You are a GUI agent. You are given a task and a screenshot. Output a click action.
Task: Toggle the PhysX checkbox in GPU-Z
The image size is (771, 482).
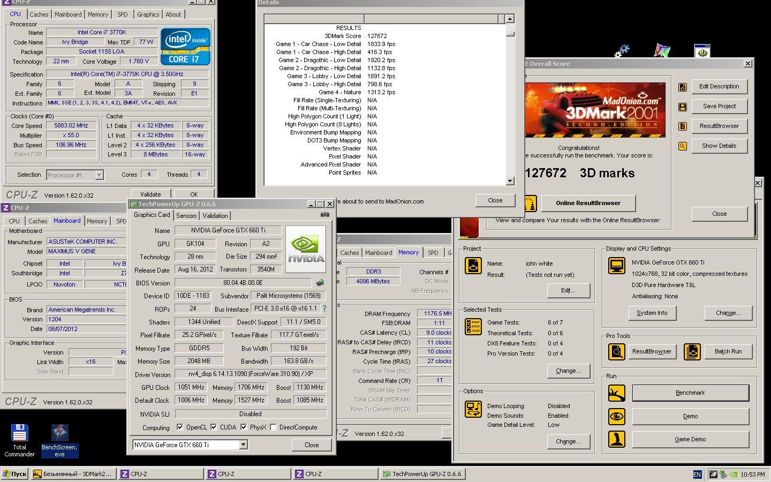point(244,427)
